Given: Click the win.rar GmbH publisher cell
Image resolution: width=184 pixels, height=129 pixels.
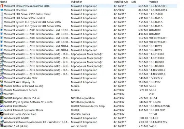Looking at the screenshot, I should point(79,126).
